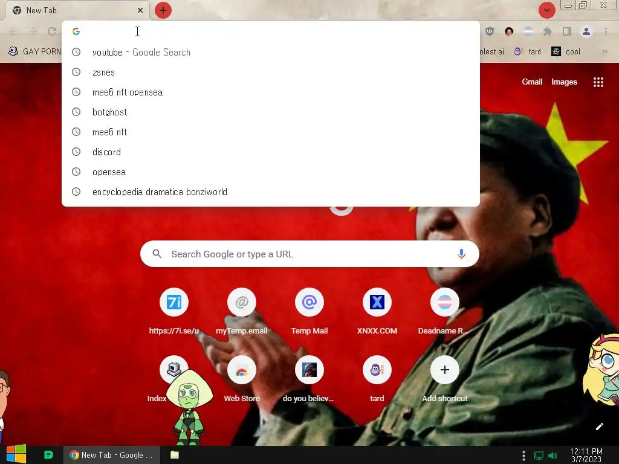Customize this page with the pencil icon
Viewport: 619px width, 464px height.
[x=599, y=427]
